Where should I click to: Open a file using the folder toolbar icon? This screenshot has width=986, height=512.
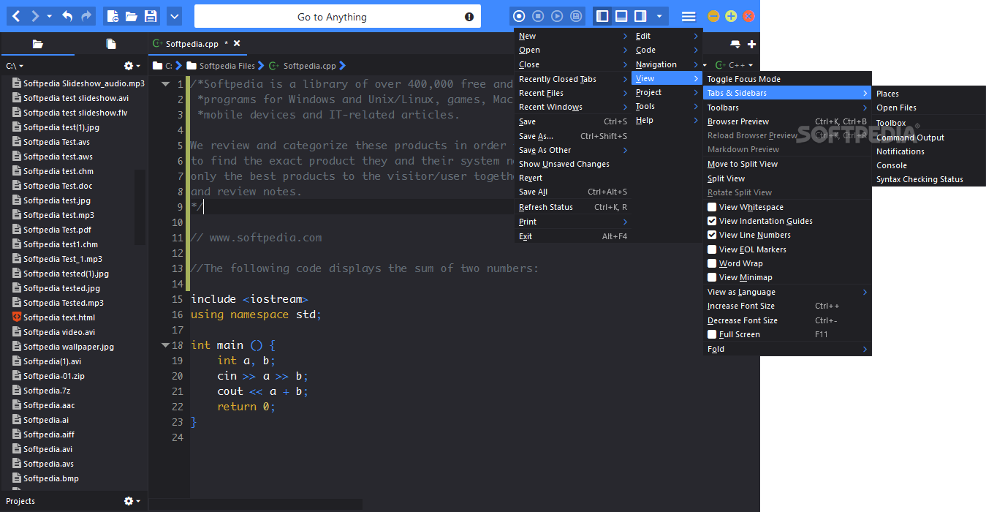coord(132,16)
